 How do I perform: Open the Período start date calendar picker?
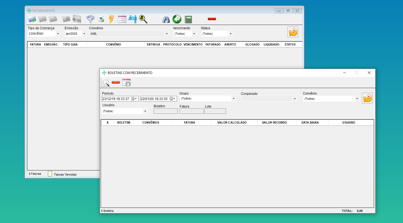[x=134, y=99]
